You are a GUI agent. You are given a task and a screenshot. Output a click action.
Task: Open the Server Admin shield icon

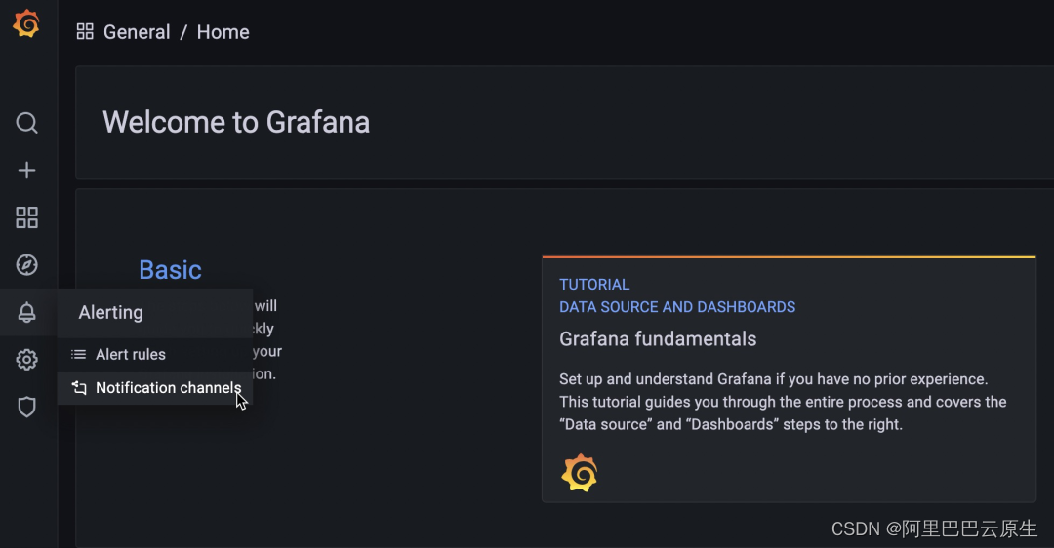pyautogui.click(x=27, y=407)
